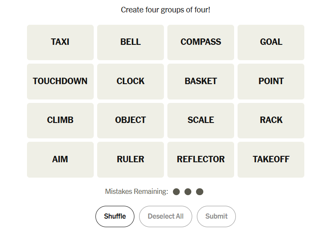Select the SCALE word tile
Viewport: 333px width, 234px height.
tap(200, 120)
